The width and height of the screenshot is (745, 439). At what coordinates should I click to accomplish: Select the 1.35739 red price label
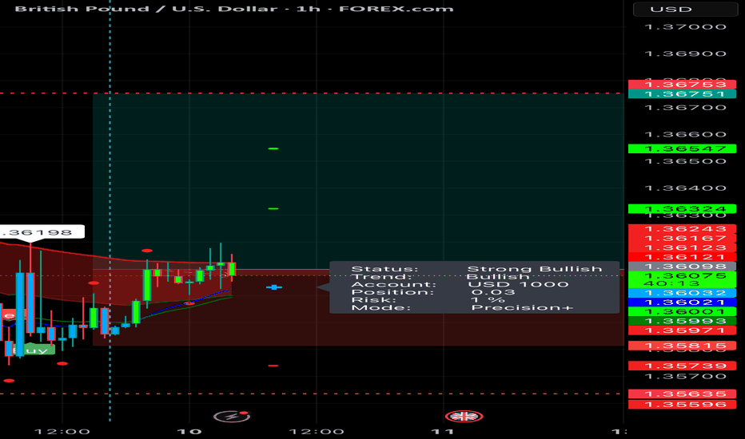point(683,366)
